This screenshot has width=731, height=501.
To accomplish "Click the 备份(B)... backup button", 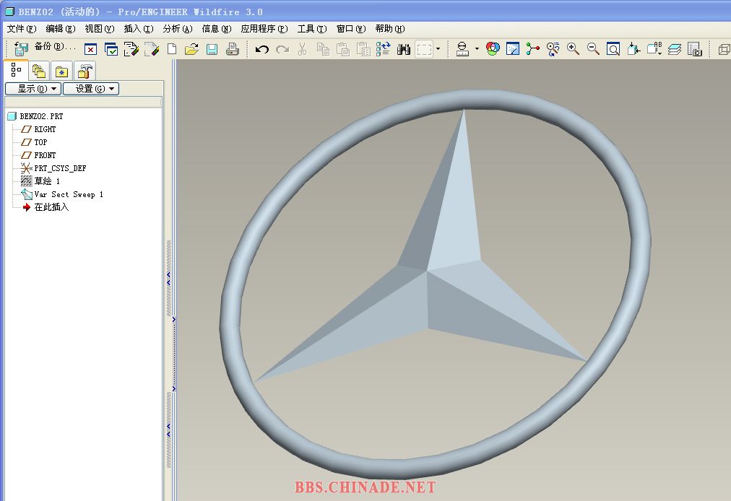I will coord(55,47).
